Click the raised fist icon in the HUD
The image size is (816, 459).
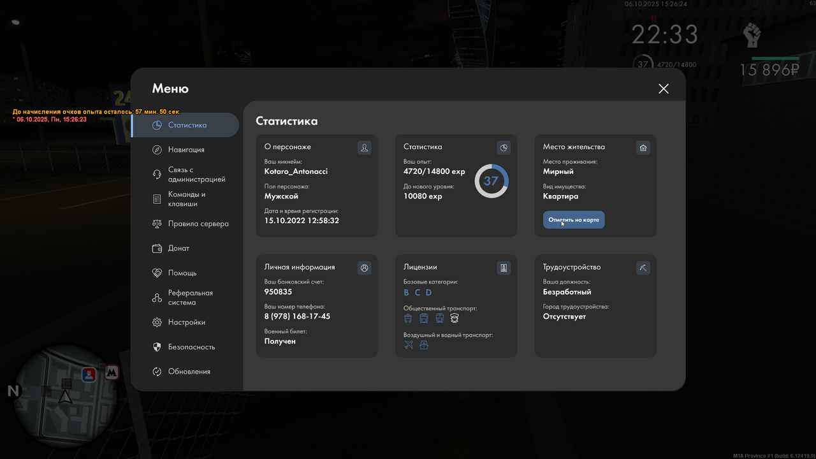[x=752, y=34]
